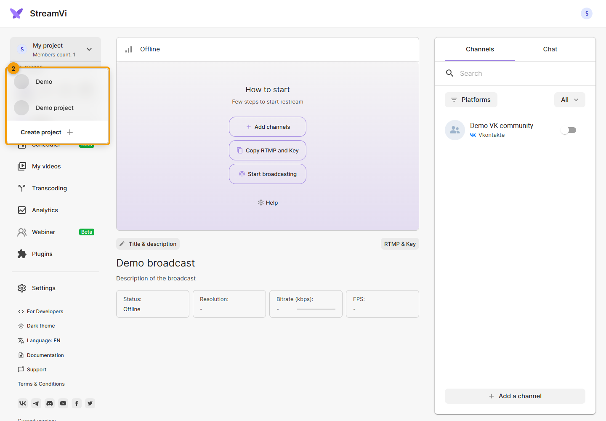The height and width of the screenshot is (421, 606).
Task: Focus the channel Search field
Action: pos(515,73)
